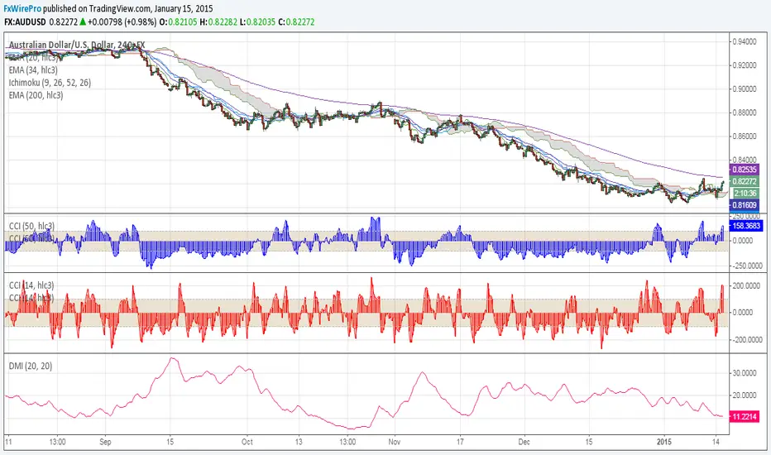Click the Nov marker on time axis
Screen dimensions: 771x455
coord(395,442)
